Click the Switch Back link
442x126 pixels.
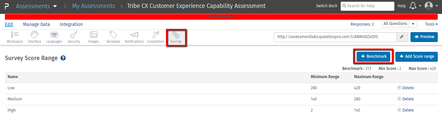(x=326, y=6)
